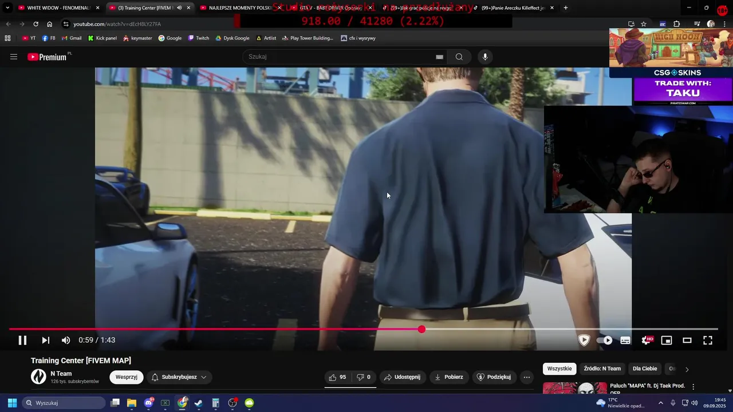Pause the video playback
This screenshot has width=733, height=412.
pyautogui.click(x=22, y=340)
